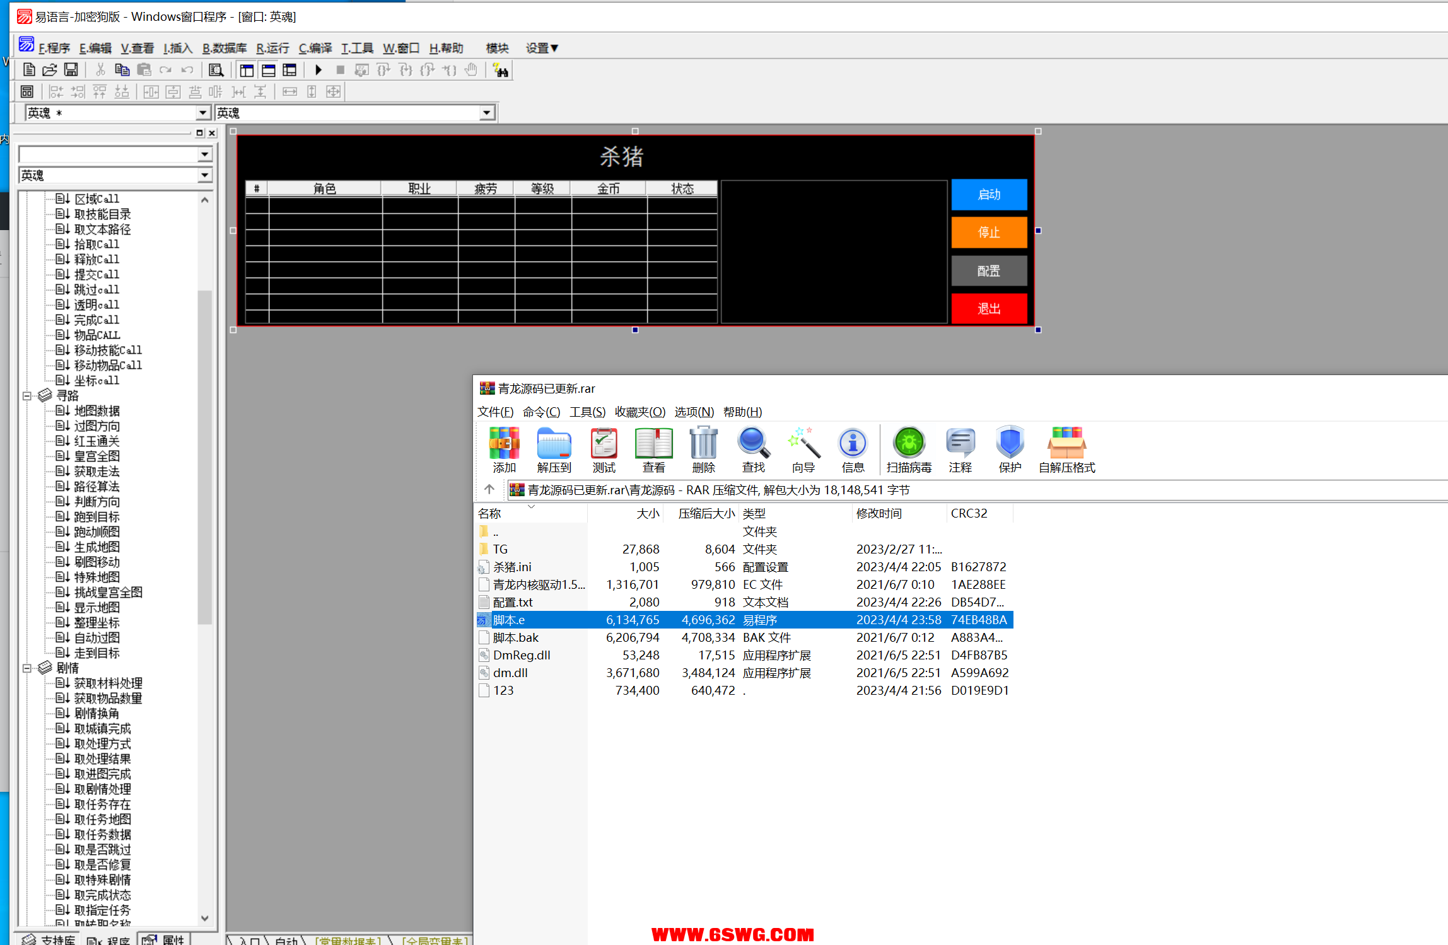Collapse the 剧情 tree folder
Image resolution: width=1448 pixels, height=945 pixels.
(27, 668)
